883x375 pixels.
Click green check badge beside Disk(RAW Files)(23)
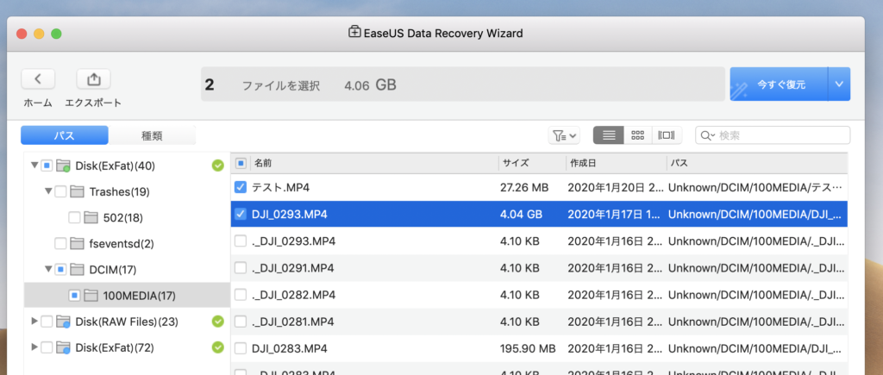coord(217,322)
